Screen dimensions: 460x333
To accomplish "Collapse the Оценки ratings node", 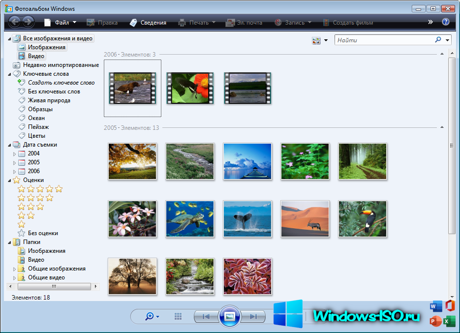I will tap(9, 181).
